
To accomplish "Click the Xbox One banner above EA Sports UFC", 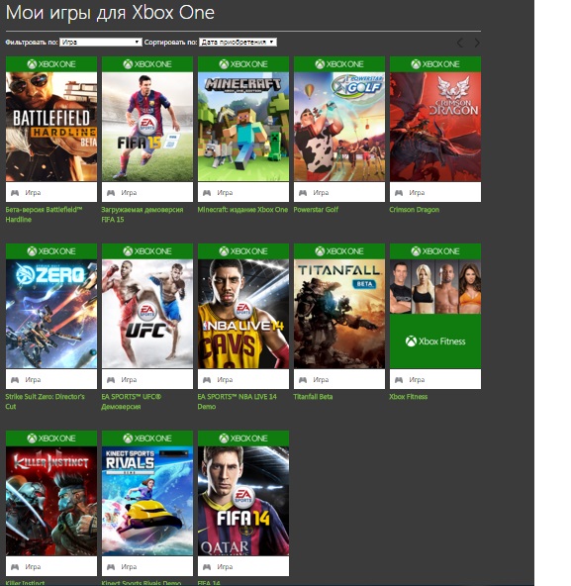I will pyautogui.click(x=147, y=251).
